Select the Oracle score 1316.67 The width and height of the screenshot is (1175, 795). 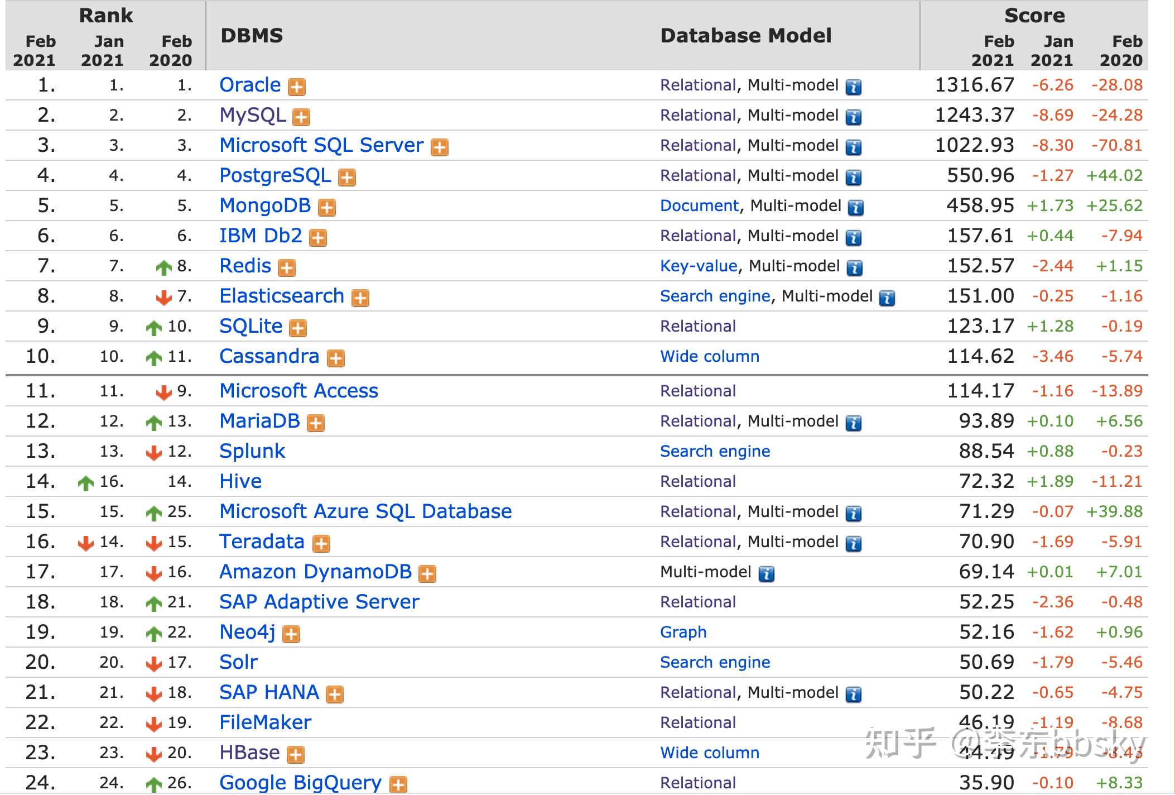tap(975, 85)
